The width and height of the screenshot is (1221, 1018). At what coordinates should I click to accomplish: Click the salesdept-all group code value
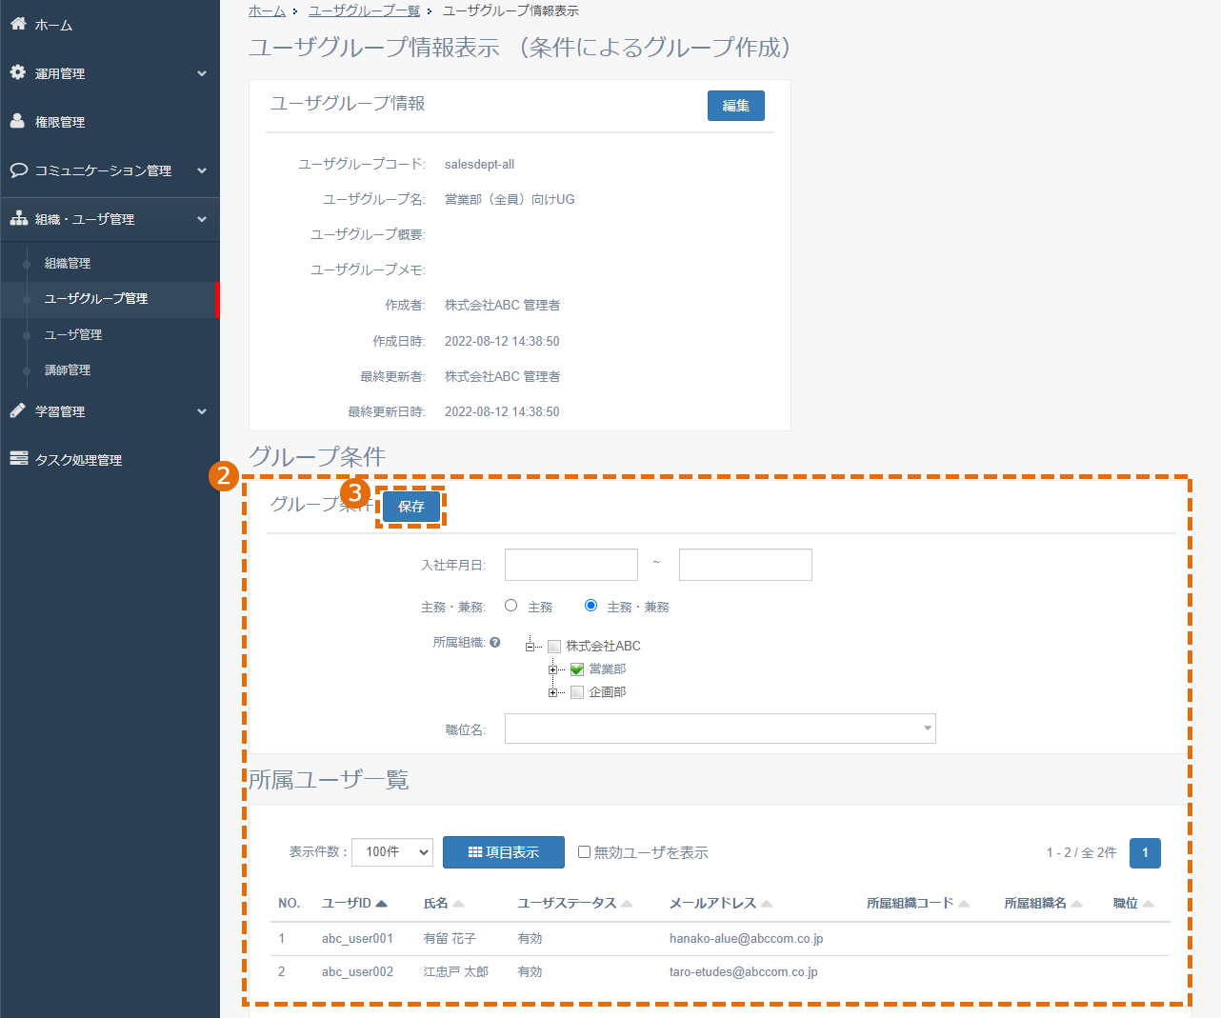479,165
